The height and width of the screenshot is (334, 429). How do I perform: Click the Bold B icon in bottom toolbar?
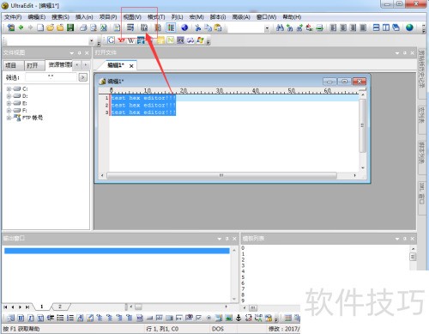[x=21, y=318]
